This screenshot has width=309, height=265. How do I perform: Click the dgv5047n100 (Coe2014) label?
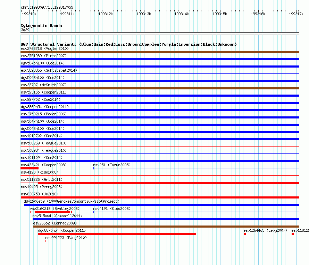click(x=43, y=121)
